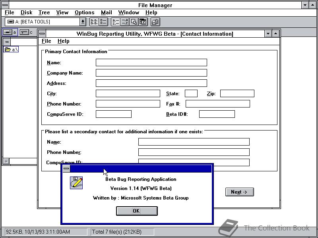Image resolution: width=318 pixels, height=238 pixels.
Task: Click the Sort by Size toolbar icon
Action: click(x=134, y=22)
